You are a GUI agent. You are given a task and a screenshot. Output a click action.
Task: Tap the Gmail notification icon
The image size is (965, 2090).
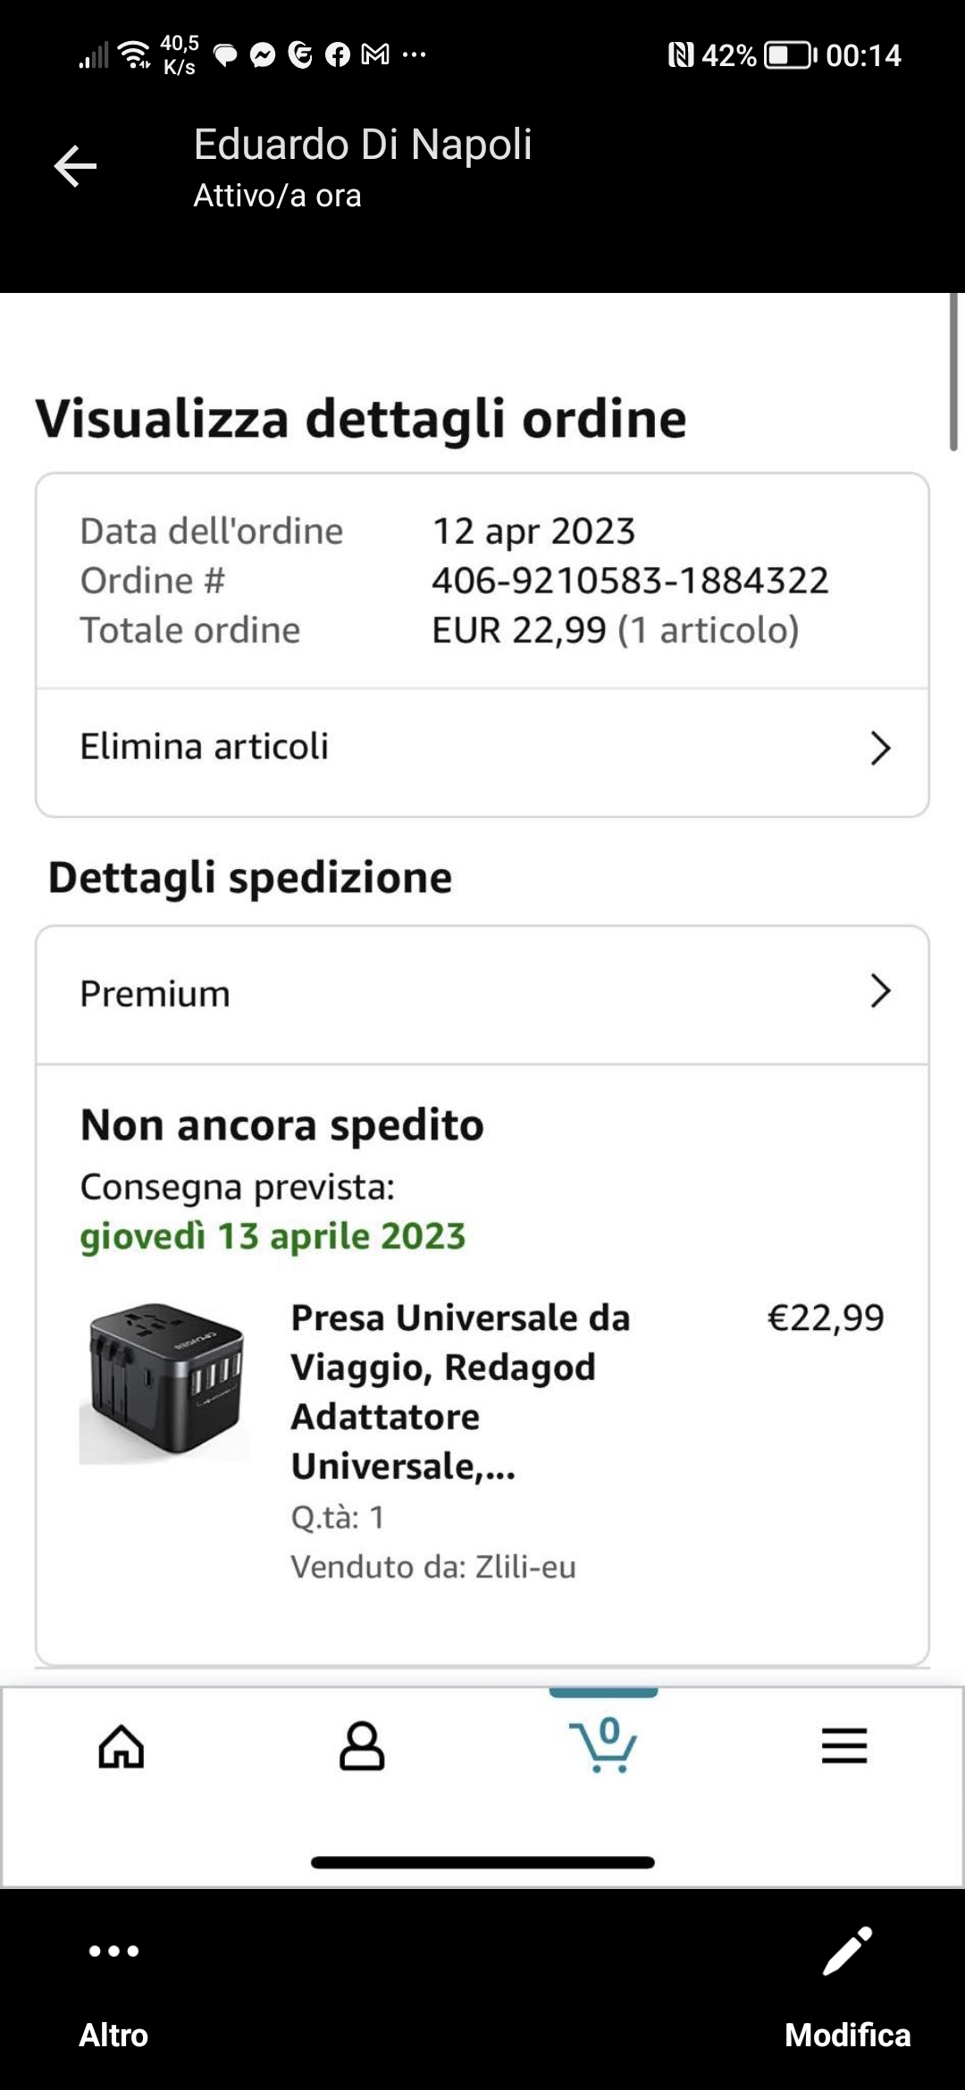[x=375, y=55]
